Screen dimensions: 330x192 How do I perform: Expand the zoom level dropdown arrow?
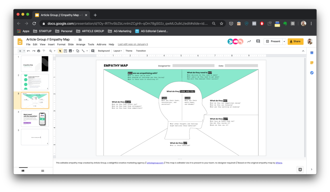point(54,51)
